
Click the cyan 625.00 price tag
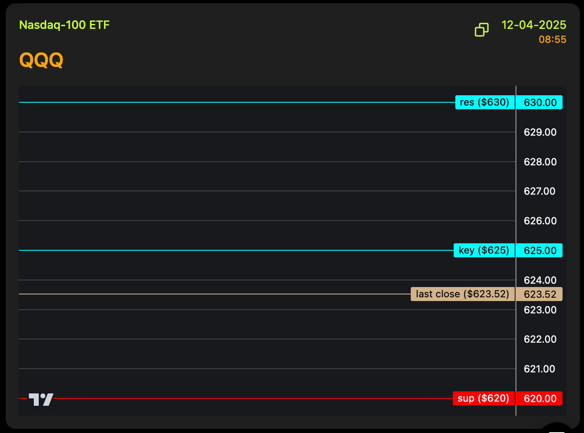tap(540, 251)
